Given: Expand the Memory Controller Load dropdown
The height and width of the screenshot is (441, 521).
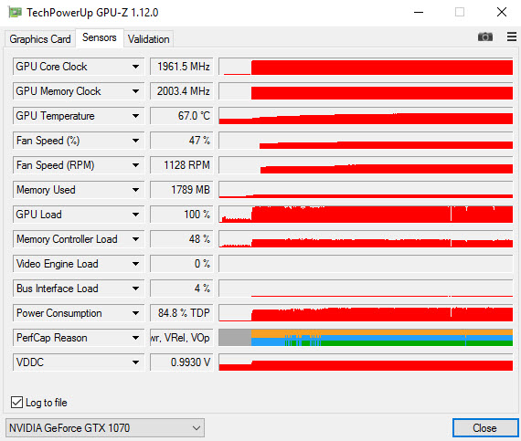Looking at the screenshot, I should pos(135,239).
